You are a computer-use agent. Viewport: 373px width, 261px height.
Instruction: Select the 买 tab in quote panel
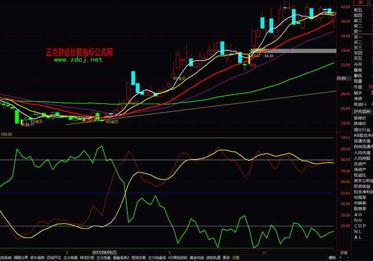345,3
